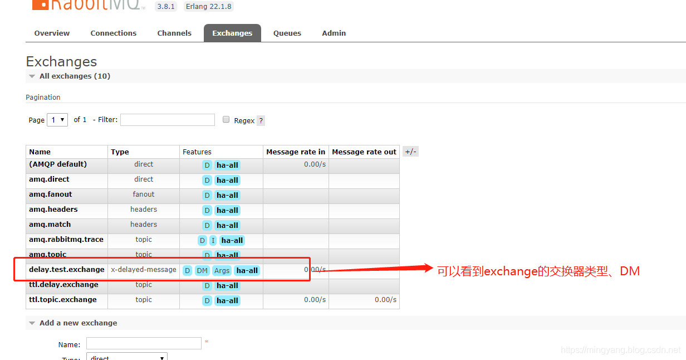Click the I badge on amq.rabbitmq.trace

pyautogui.click(x=213, y=240)
